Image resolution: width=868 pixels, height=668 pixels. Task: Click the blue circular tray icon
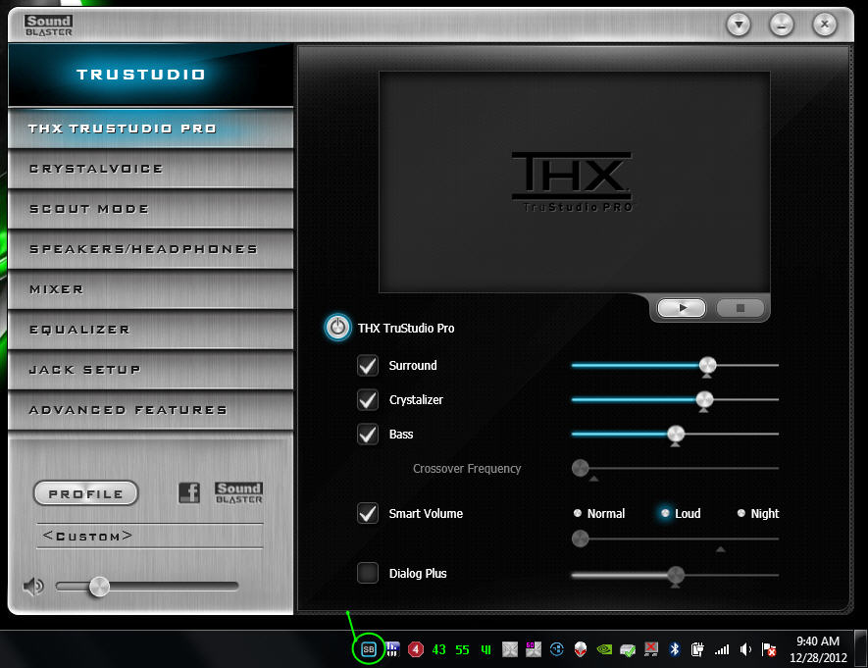[557, 649]
